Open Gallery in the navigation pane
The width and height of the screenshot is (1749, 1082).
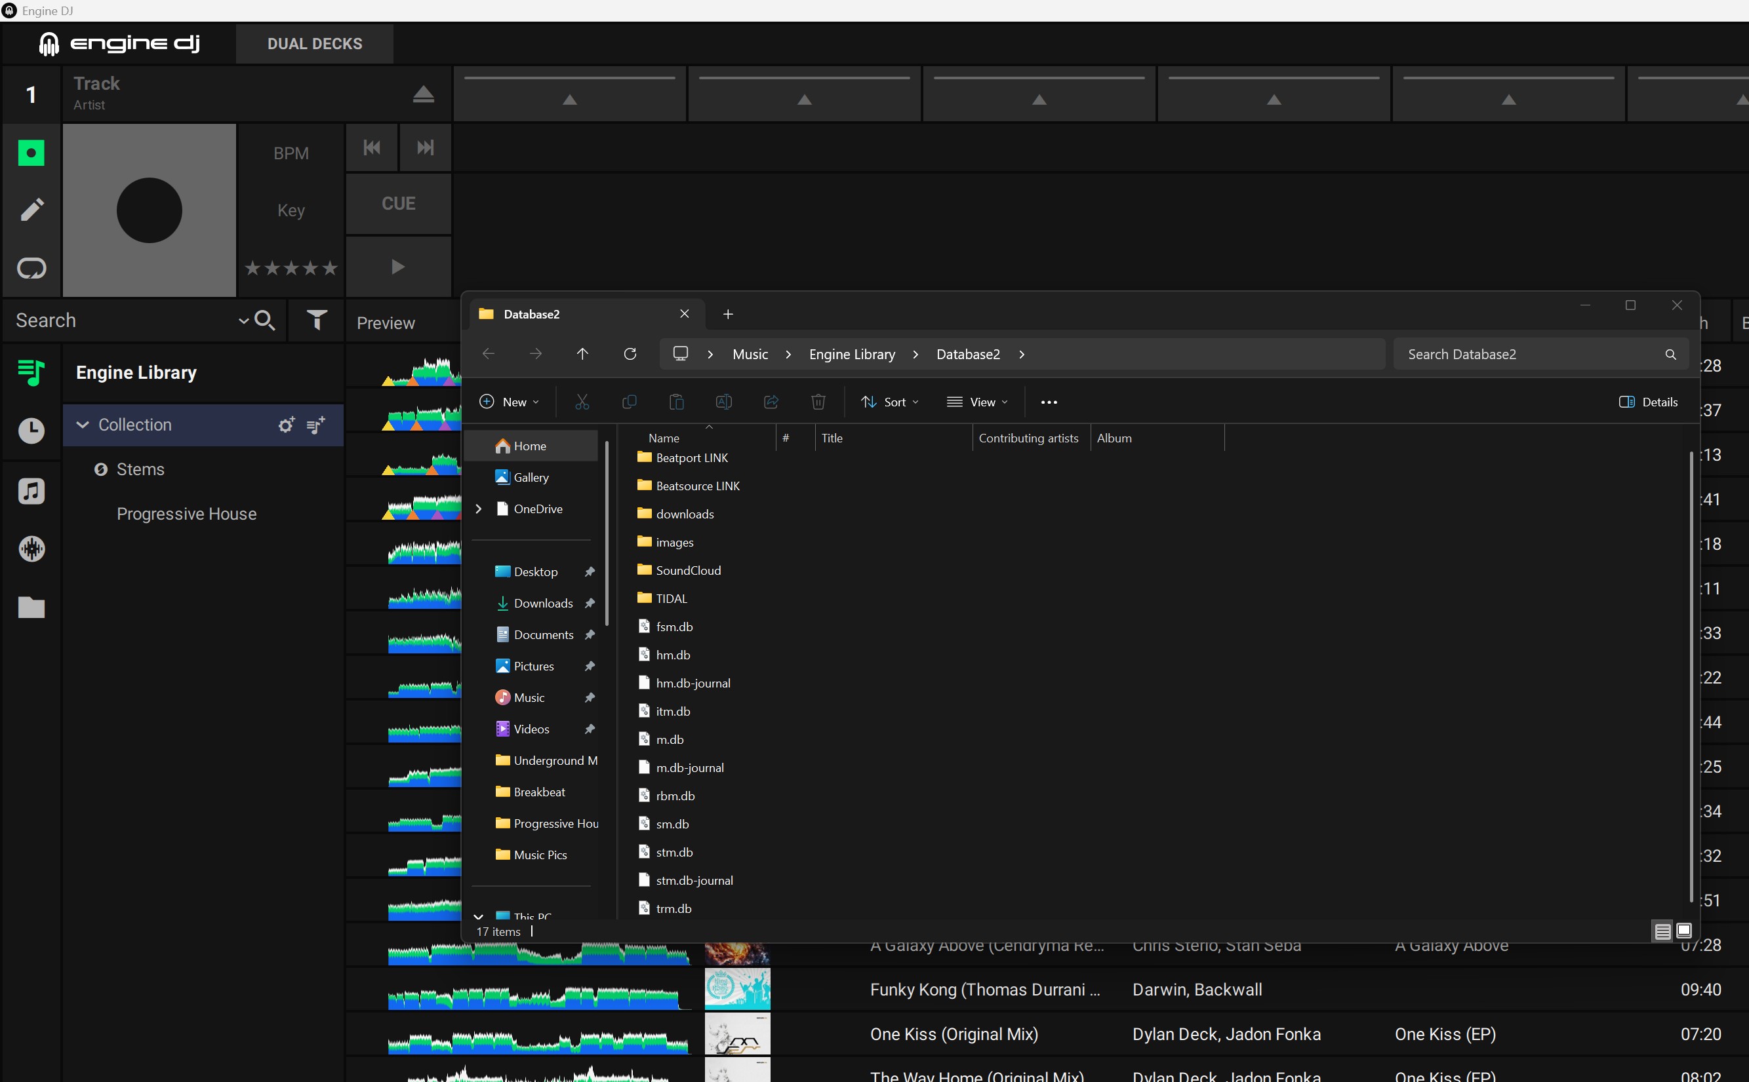pos(531,477)
